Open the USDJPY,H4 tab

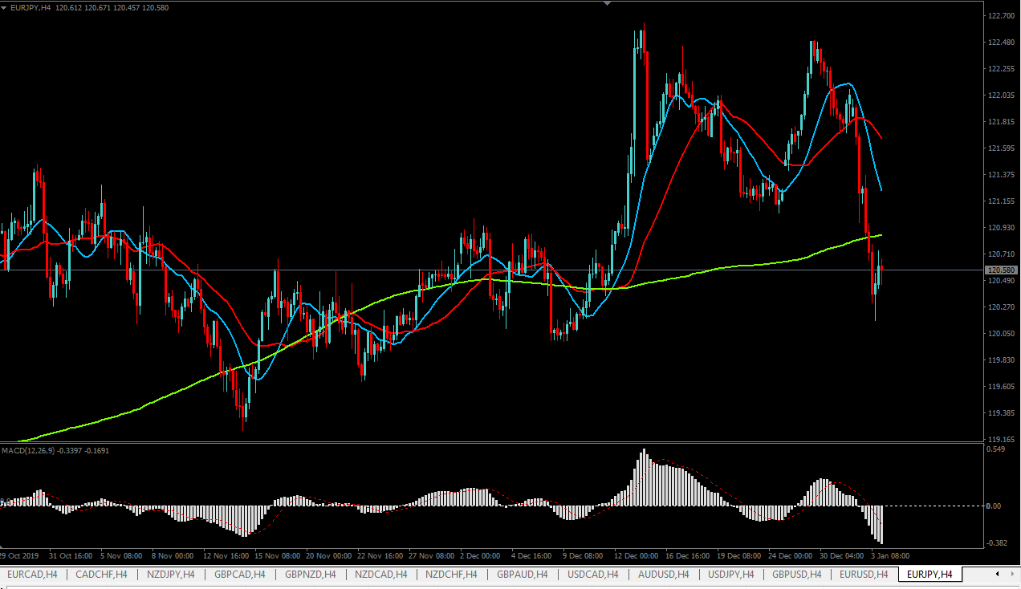click(x=731, y=575)
